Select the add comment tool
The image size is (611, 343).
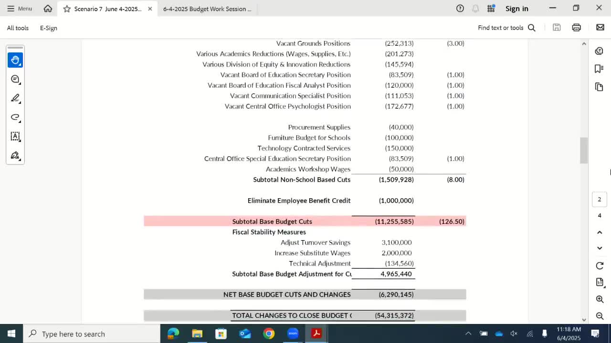tap(15, 79)
